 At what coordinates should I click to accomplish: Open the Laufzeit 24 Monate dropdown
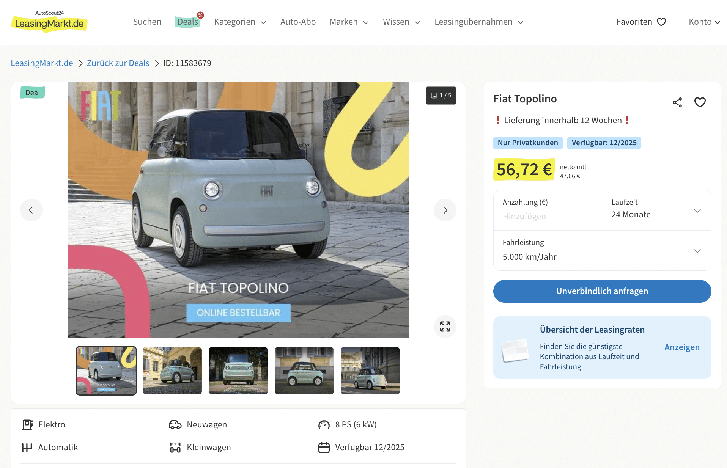tap(656, 210)
